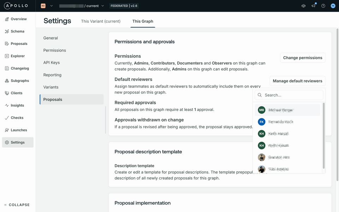Click the collapse double-chevron icon

5,205
